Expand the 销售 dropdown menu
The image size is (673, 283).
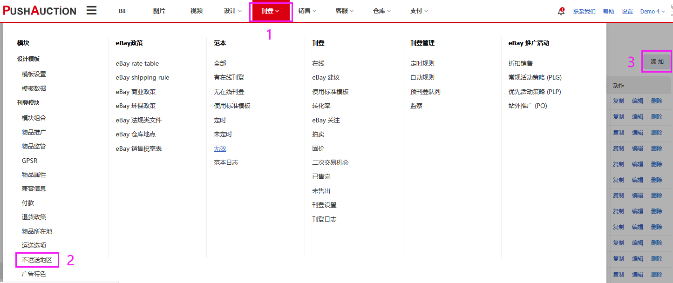pos(307,11)
